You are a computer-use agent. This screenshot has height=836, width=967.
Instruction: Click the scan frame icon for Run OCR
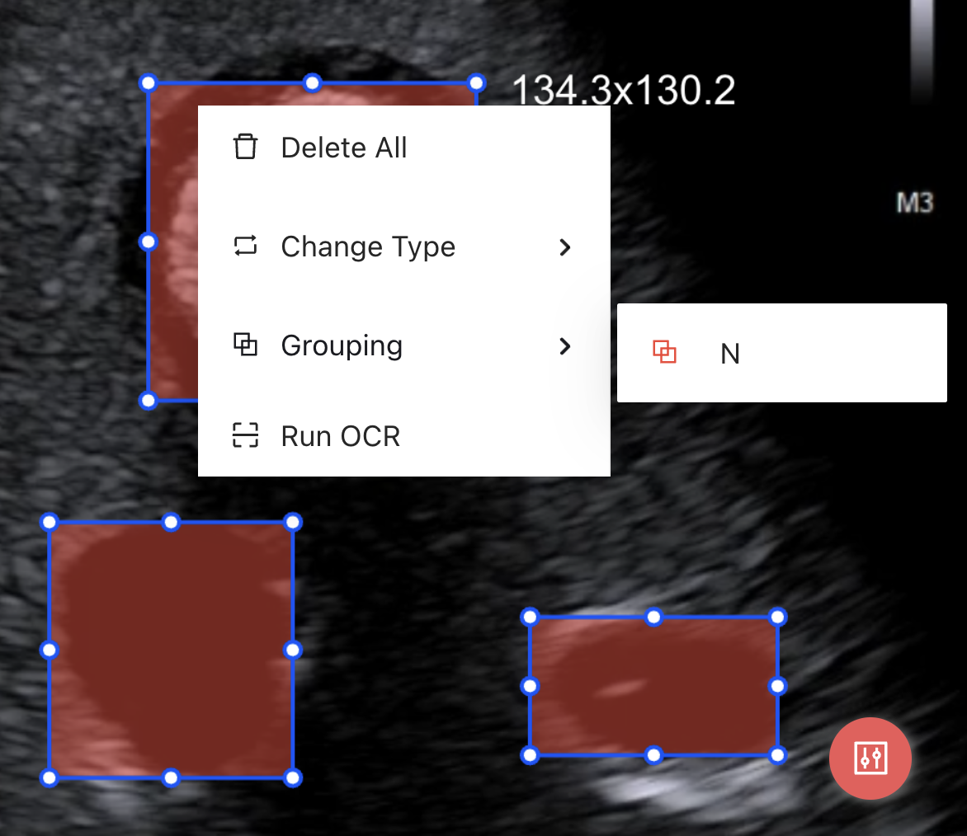point(245,435)
